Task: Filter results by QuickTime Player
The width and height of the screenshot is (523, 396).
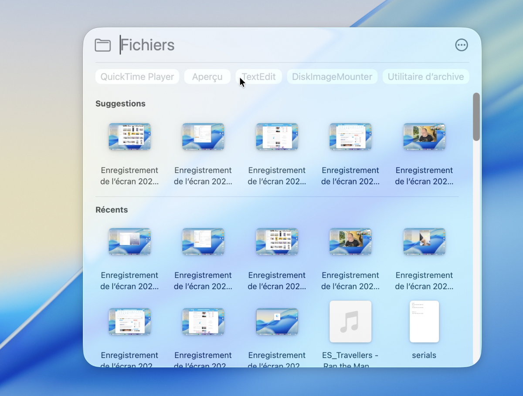Action: tap(137, 77)
